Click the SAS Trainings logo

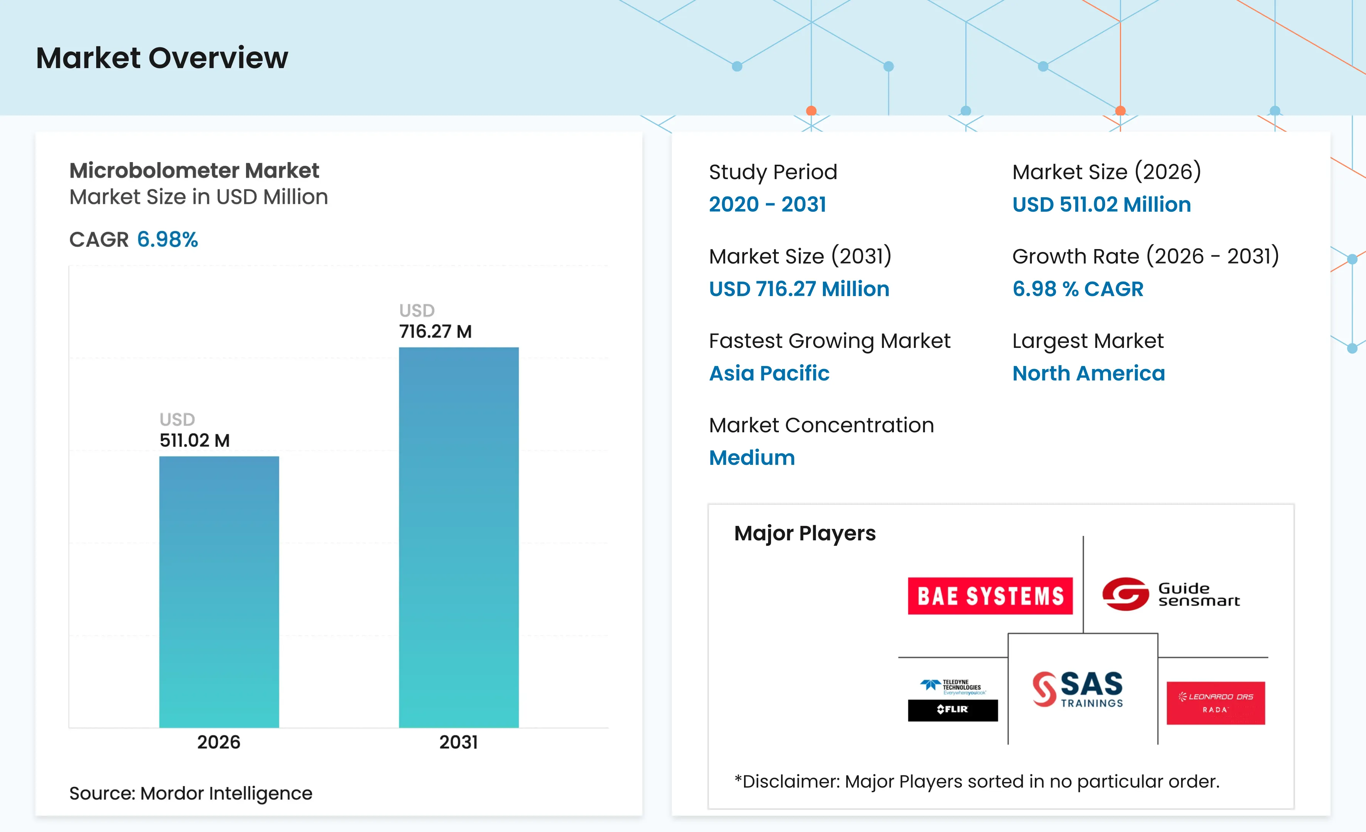click(1077, 690)
